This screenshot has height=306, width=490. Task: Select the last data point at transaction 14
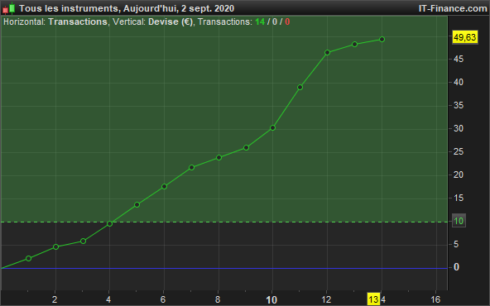pos(382,40)
